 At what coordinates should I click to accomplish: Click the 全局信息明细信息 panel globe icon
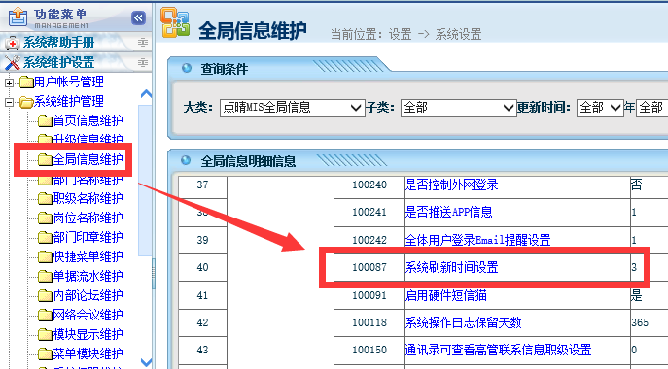186,160
